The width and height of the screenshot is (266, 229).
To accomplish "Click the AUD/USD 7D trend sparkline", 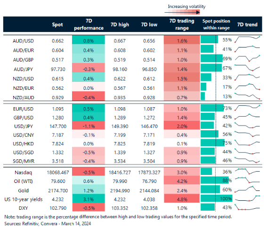I will pyautogui.click(x=247, y=39).
